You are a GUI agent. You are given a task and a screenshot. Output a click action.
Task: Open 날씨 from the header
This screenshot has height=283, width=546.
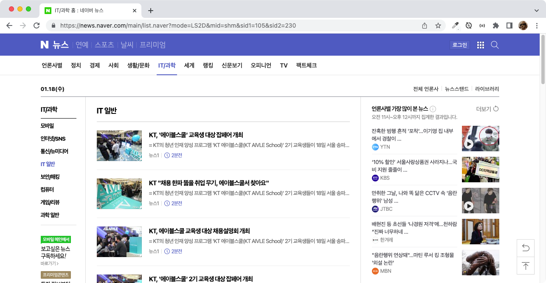coord(127,45)
